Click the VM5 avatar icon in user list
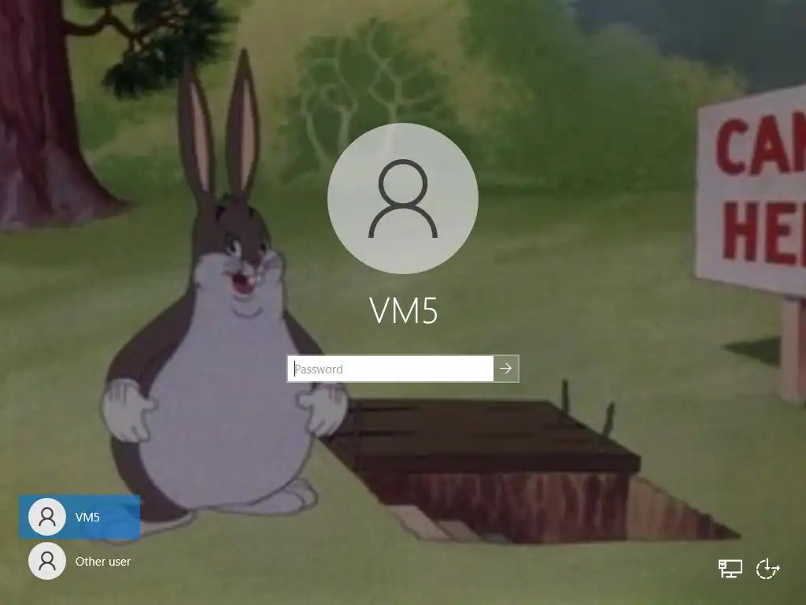This screenshot has height=605, width=806. click(47, 517)
